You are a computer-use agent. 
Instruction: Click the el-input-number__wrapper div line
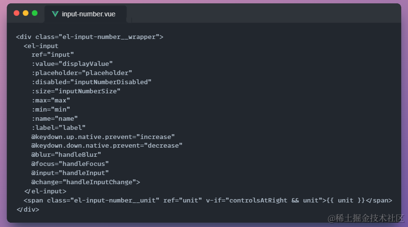pos(89,37)
